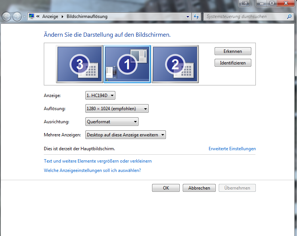297x236 pixels.
Task: Click the Control Panel icon in address bar
Action: click(31, 16)
